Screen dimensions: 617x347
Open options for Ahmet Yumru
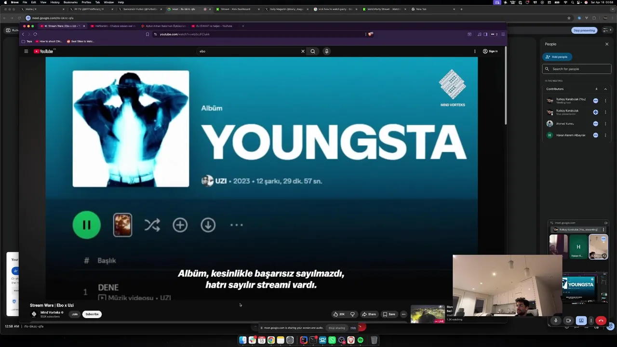click(605, 124)
